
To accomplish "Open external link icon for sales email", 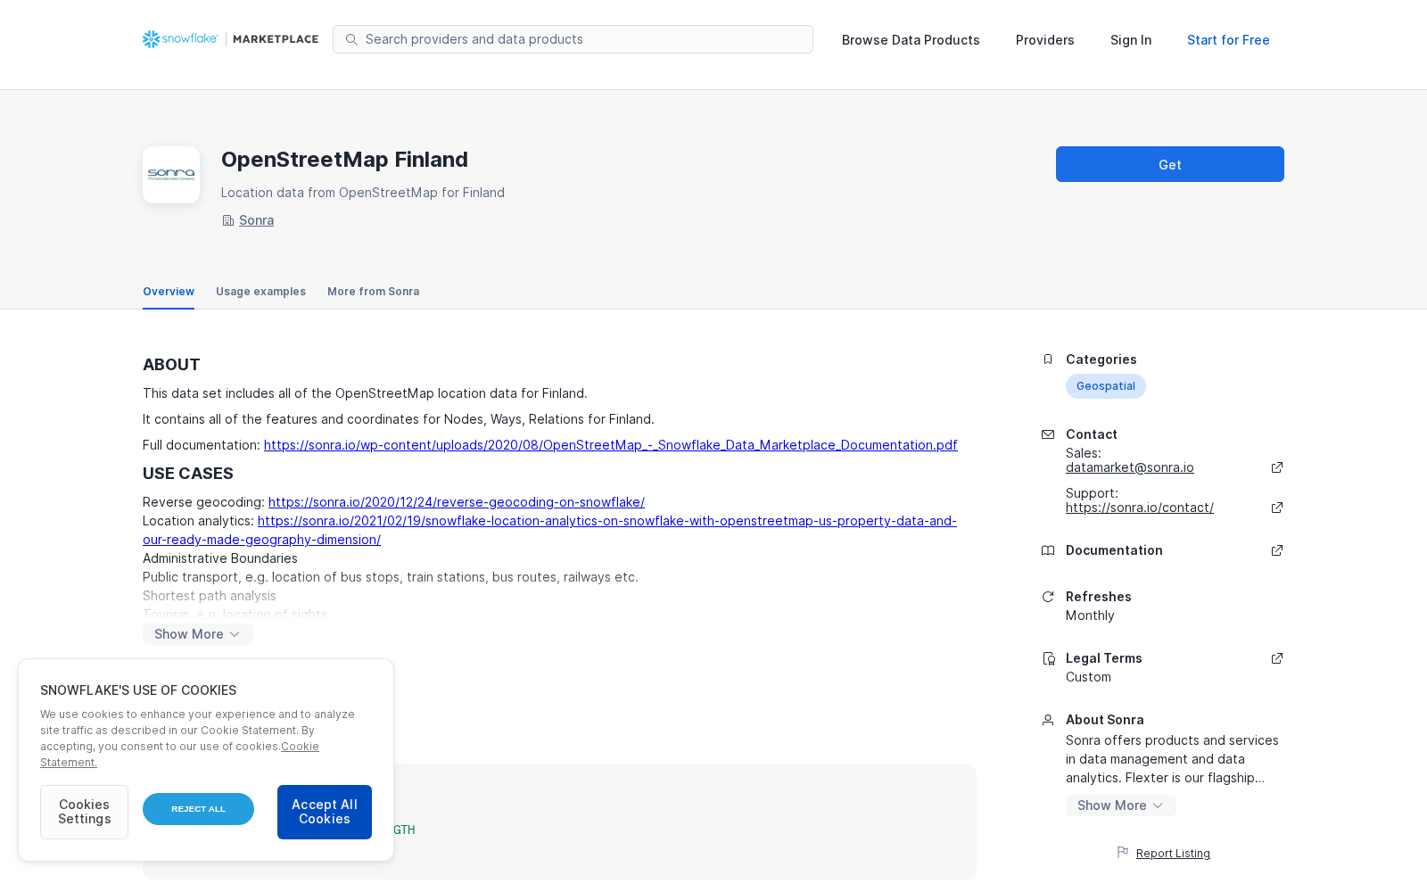I will 1277,467.
